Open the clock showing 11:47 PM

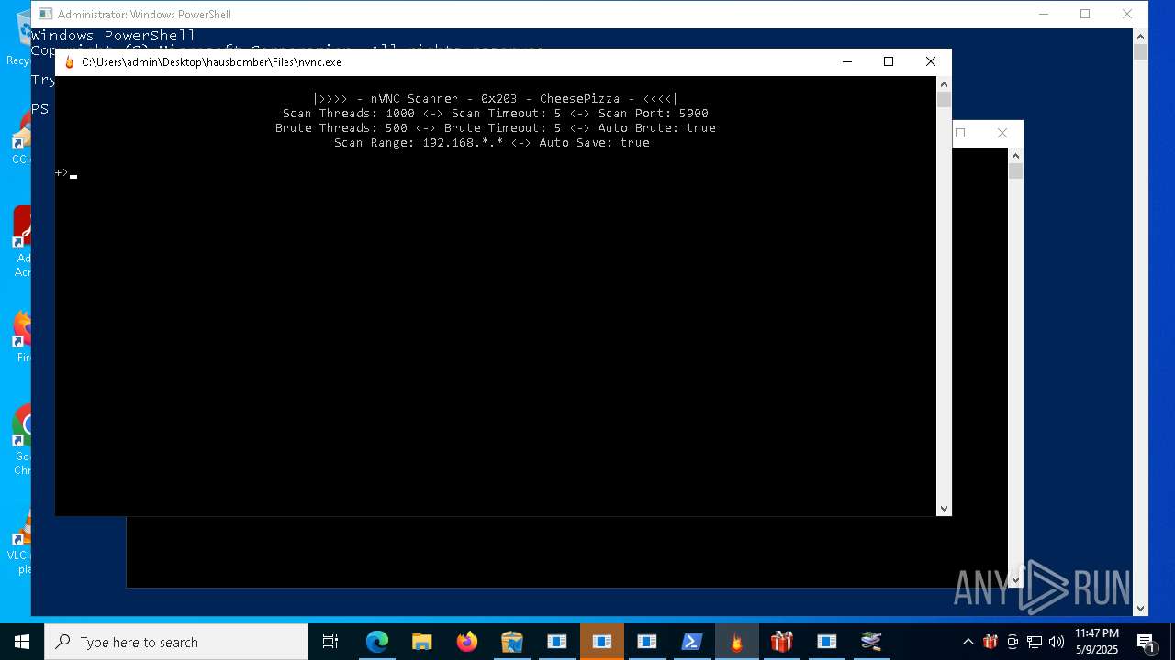(x=1097, y=642)
